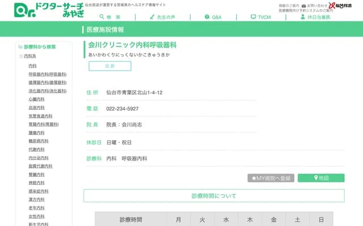
Task: Select 腫瘍内科 in the sidebar
Action: [36, 133]
